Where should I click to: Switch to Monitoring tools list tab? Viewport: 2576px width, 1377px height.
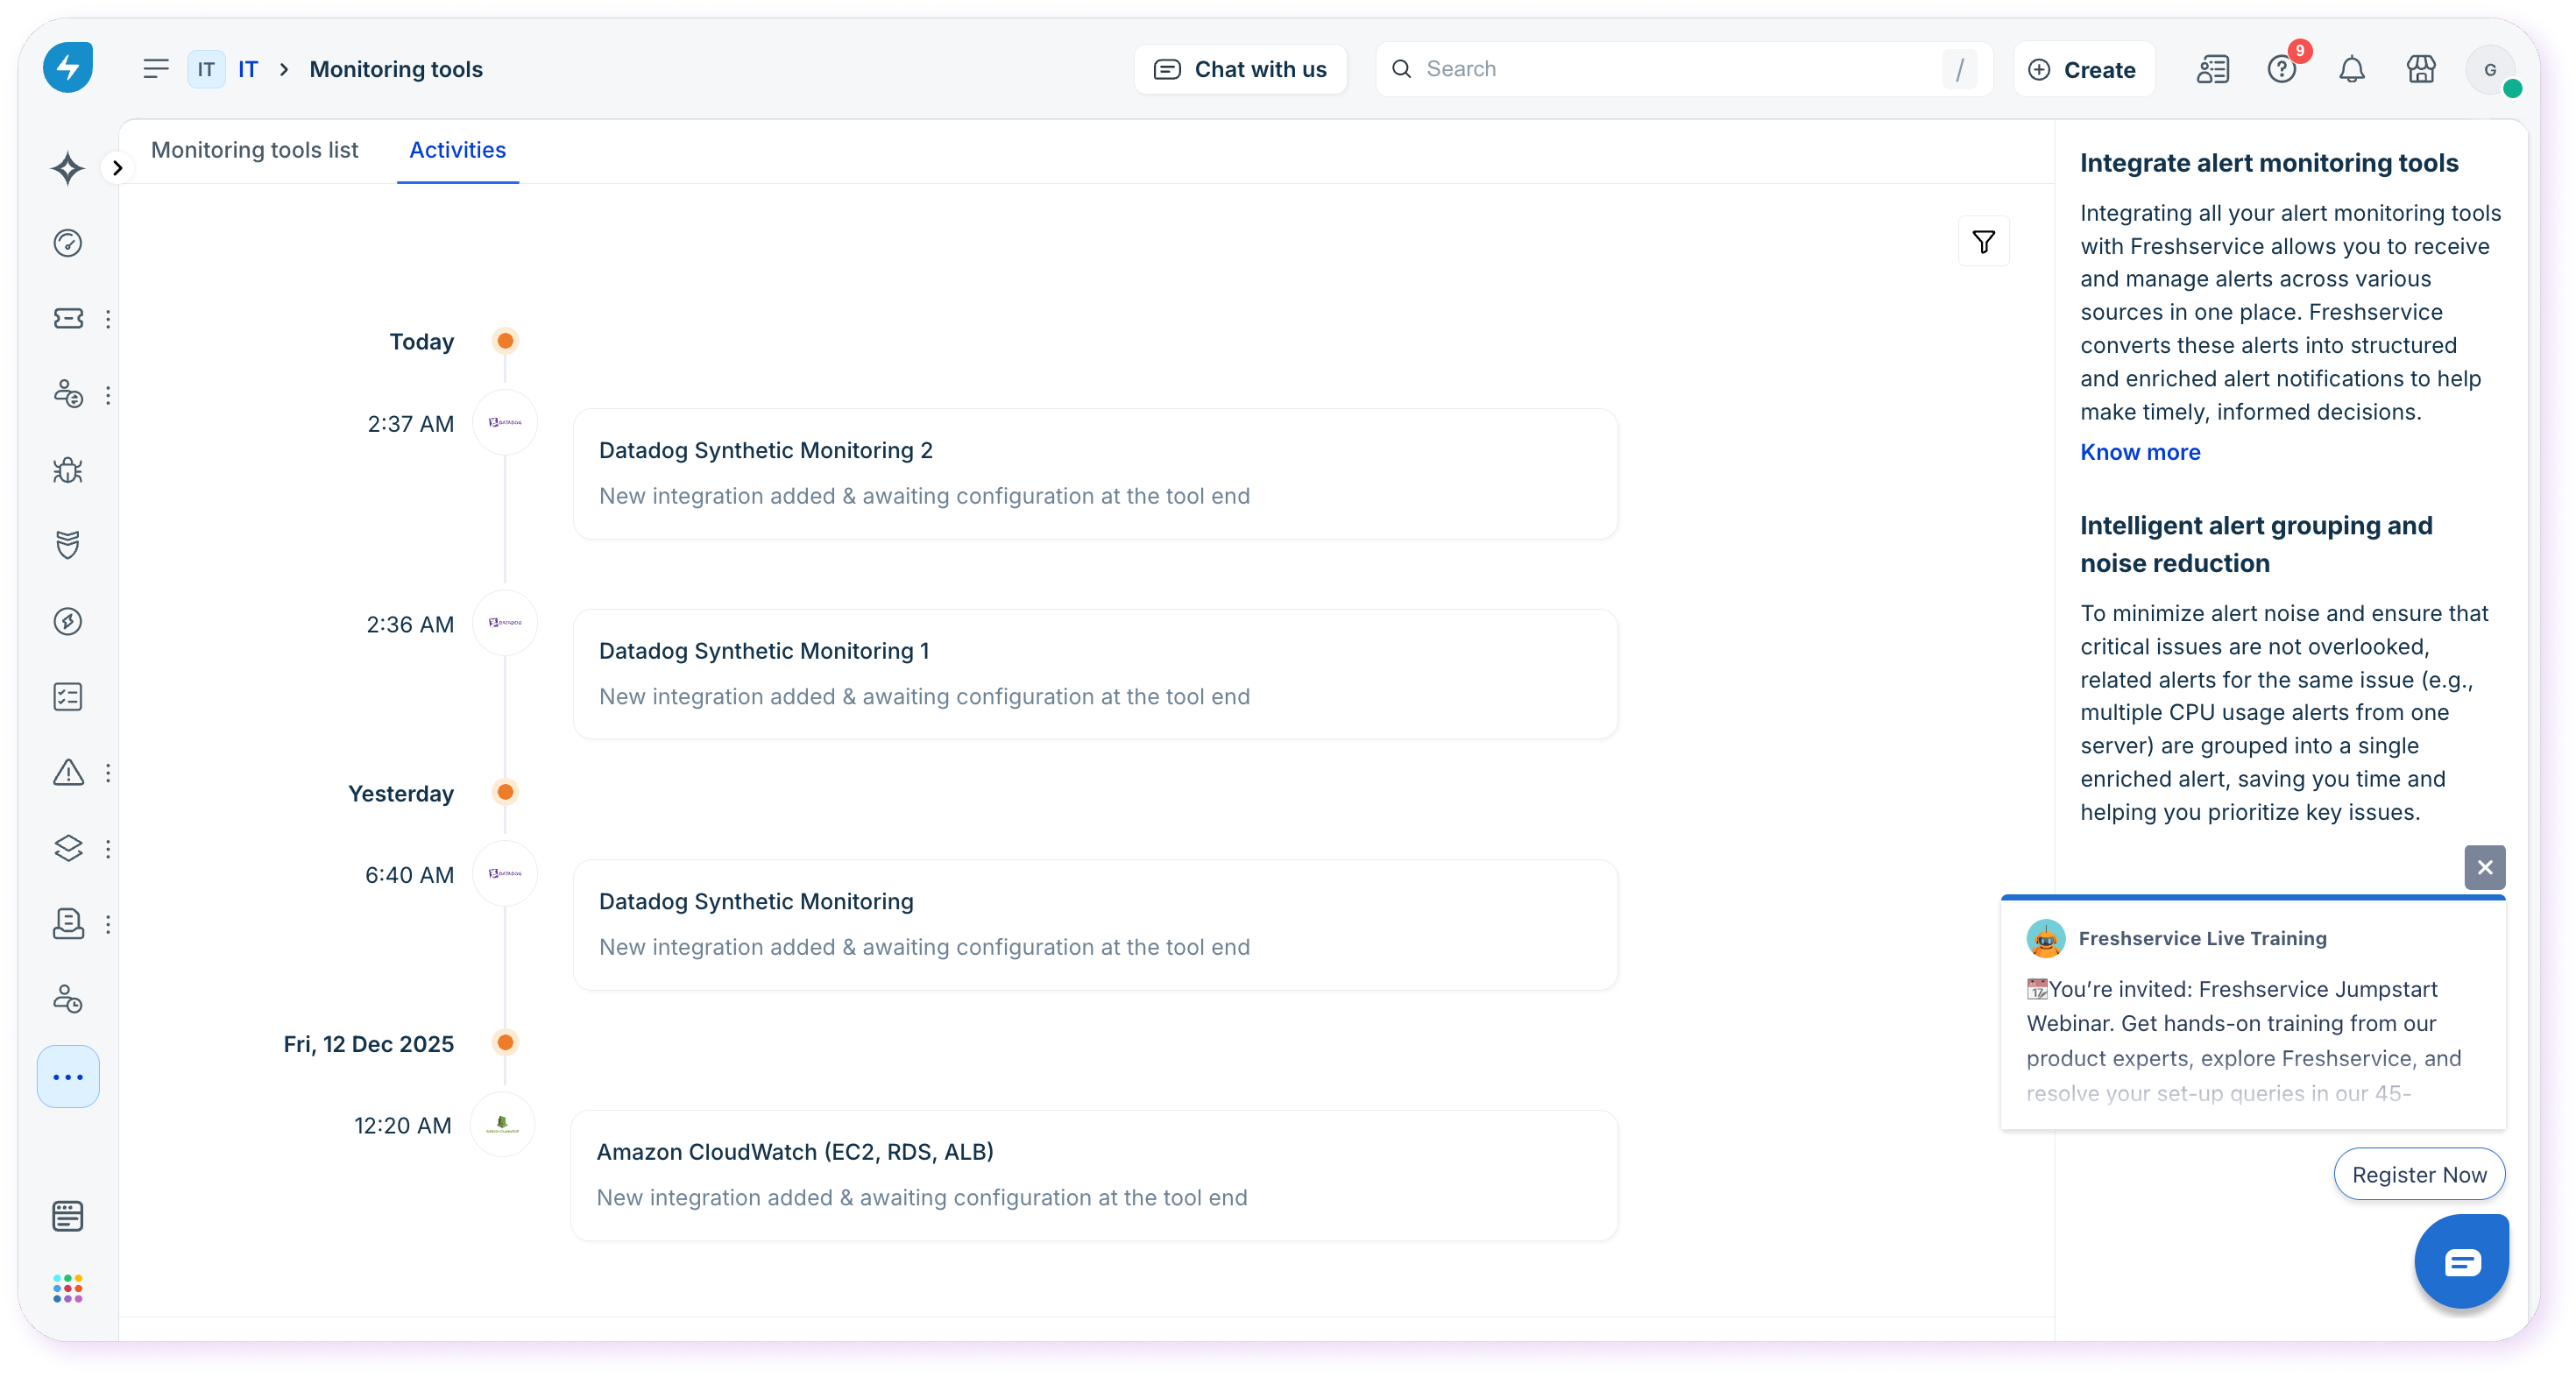254,150
